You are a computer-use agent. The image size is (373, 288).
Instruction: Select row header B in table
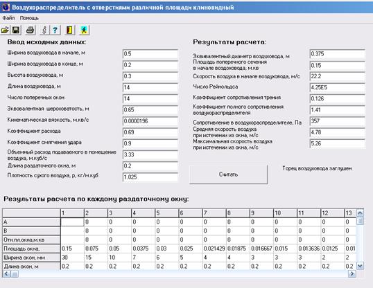pyautogui.click(x=31, y=231)
